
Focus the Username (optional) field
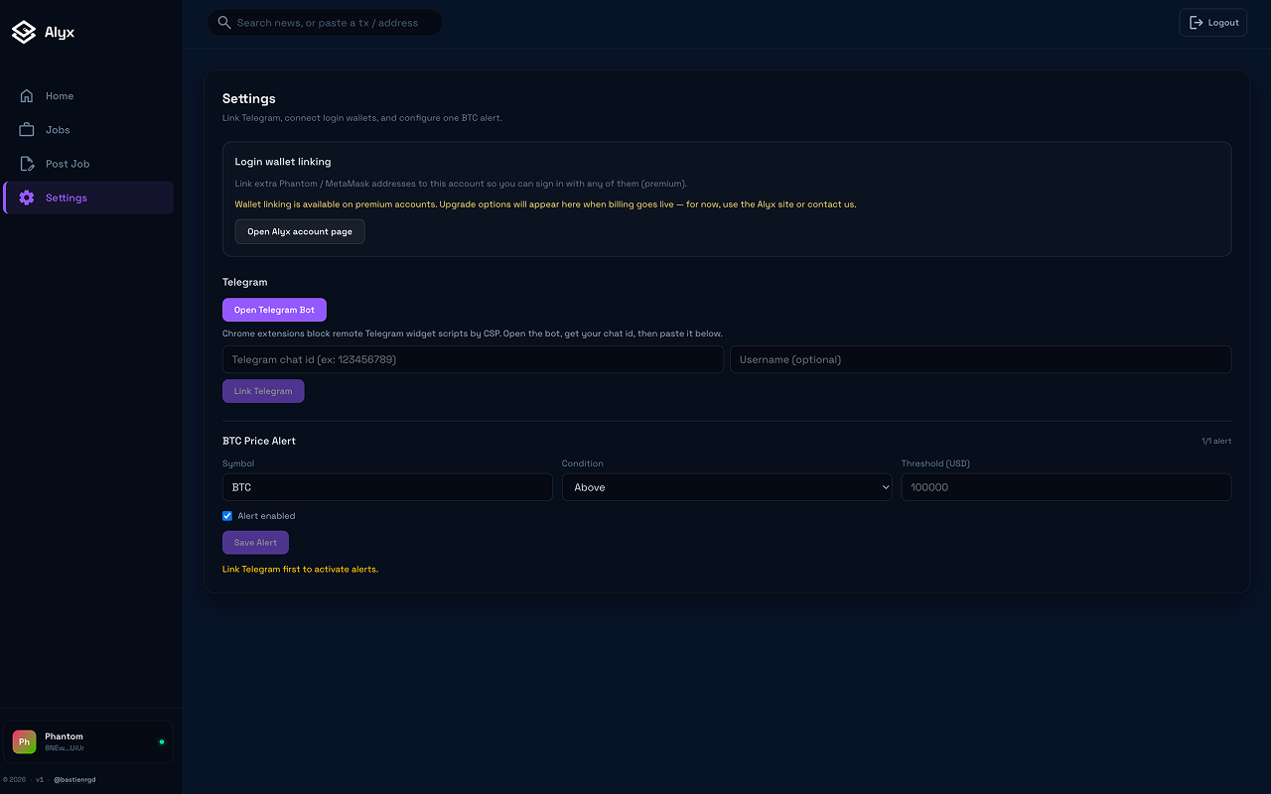[x=981, y=359]
